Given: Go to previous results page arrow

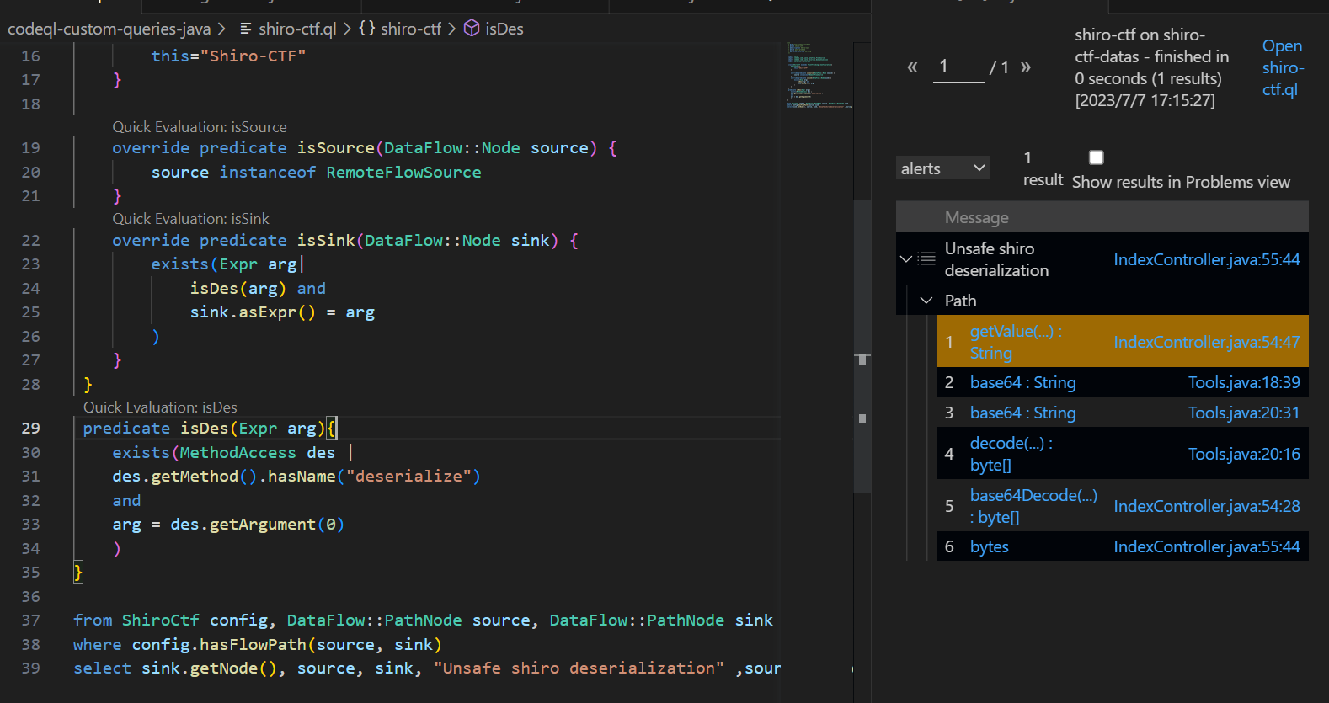Looking at the screenshot, I should click(912, 67).
